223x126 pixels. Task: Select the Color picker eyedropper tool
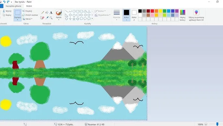[47, 18]
